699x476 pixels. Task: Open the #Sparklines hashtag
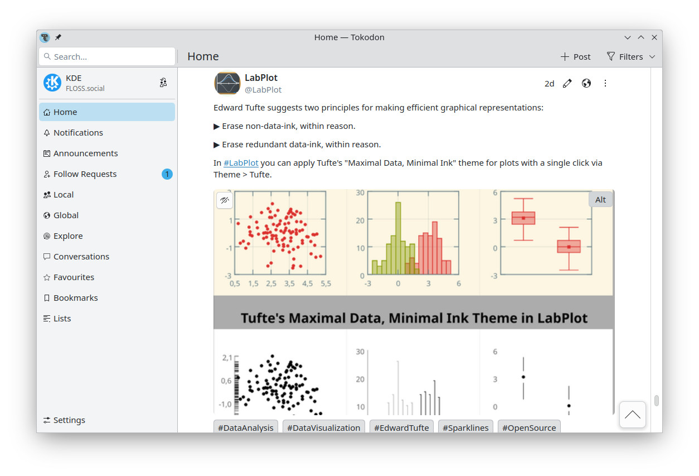(465, 427)
